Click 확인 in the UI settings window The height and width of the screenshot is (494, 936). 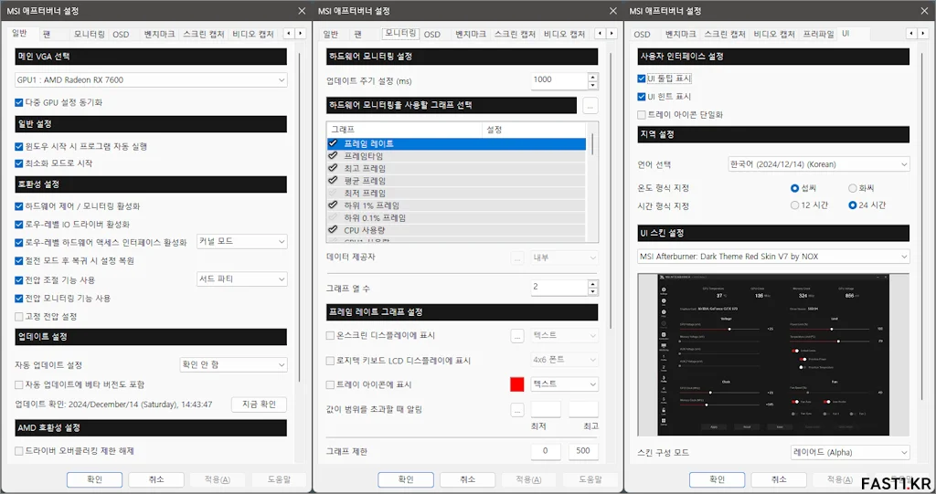tap(717, 479)
